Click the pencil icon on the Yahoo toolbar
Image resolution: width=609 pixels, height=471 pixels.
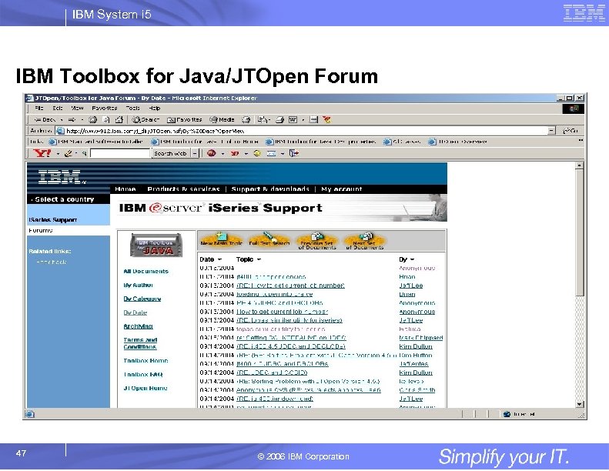[68, 153]
